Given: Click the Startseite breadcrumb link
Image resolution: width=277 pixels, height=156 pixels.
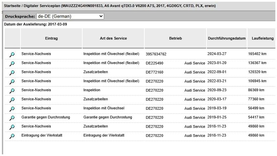Looking at the screenshot, I should [12, 6].
